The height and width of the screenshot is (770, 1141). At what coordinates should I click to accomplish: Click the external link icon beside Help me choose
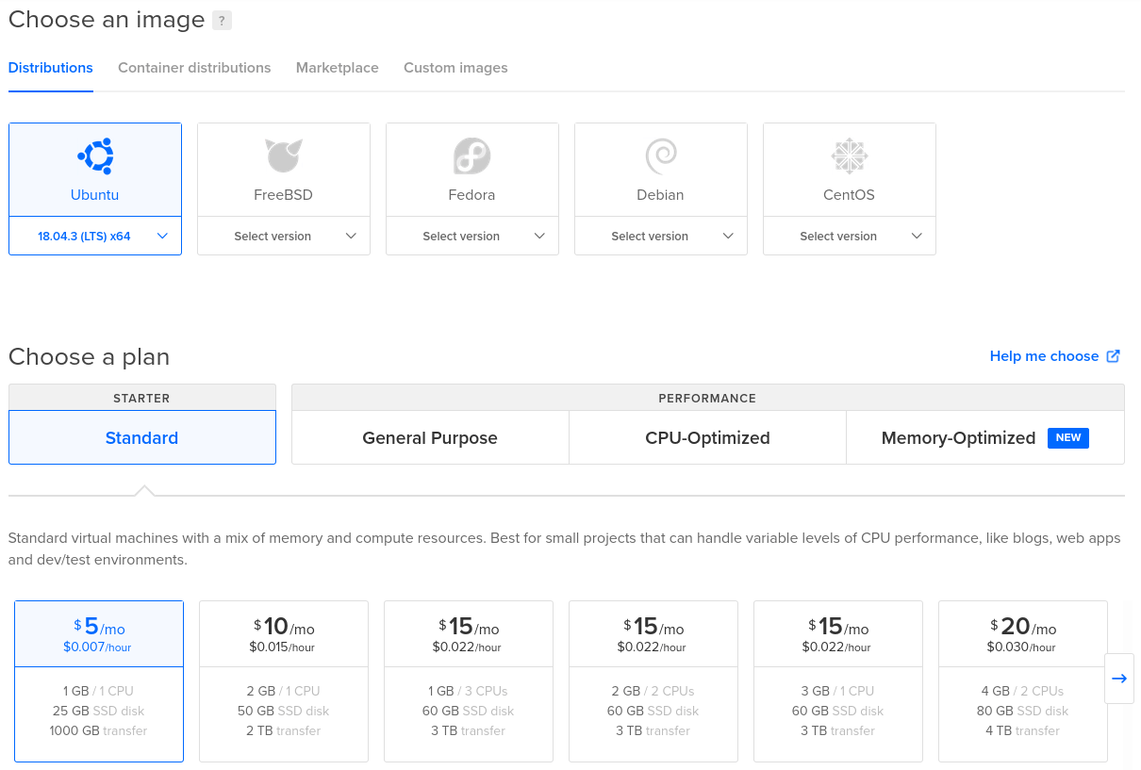(1115, 355)
